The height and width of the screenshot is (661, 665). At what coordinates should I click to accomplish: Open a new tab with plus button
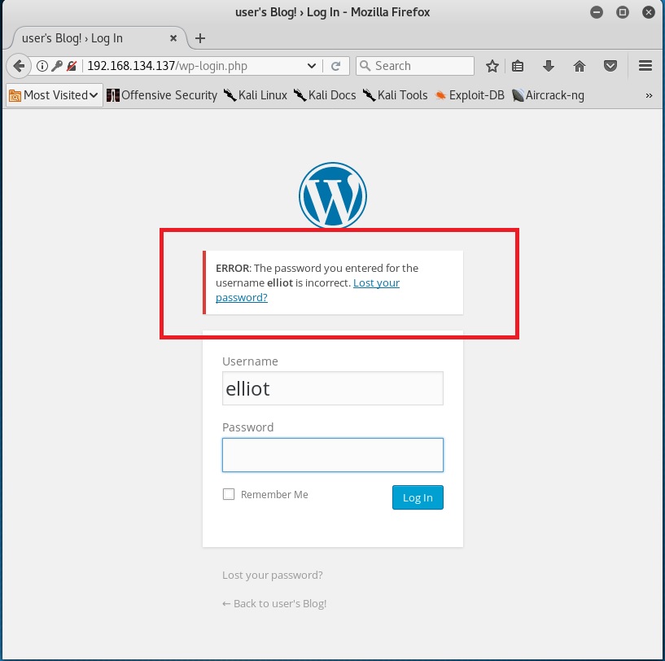[x=200, y=38]
